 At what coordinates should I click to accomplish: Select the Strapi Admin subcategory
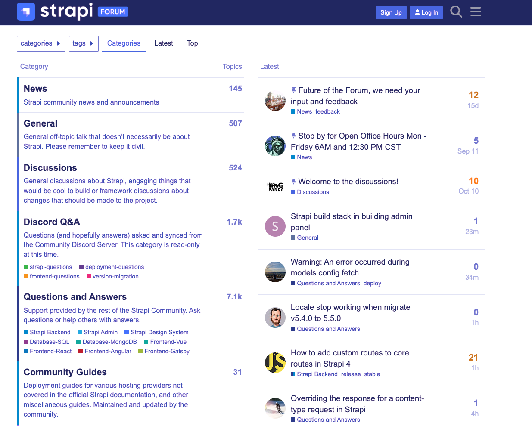pyautogui.click(x=97, y=332)
